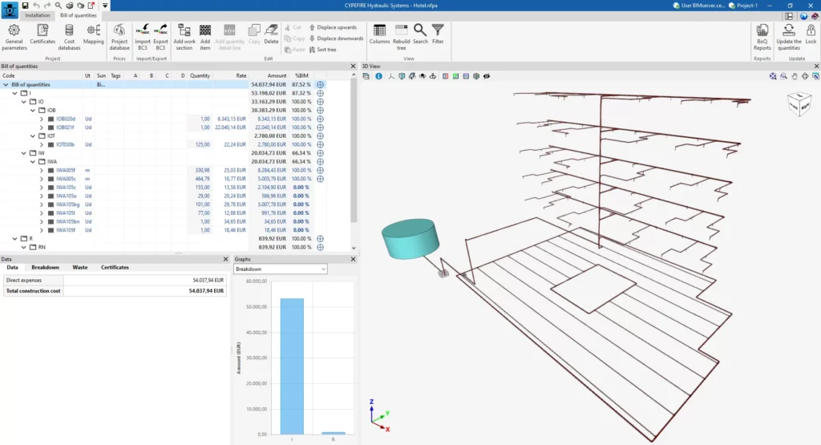
Task: Switch to the Installation tab
Action: (38, 16)
